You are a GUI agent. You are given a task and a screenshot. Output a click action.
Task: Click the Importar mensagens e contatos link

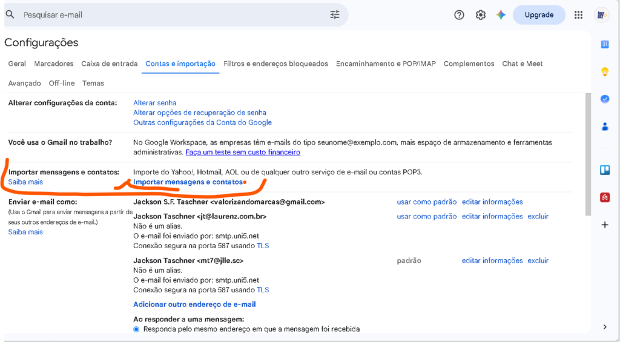click(188, 182)
